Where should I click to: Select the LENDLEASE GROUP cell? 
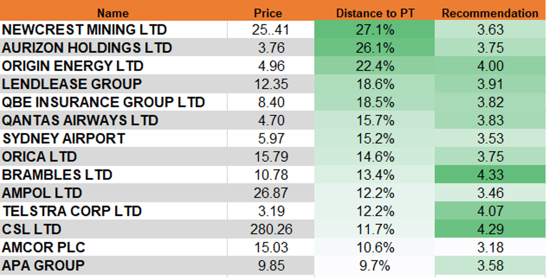[x=113, y=84]
